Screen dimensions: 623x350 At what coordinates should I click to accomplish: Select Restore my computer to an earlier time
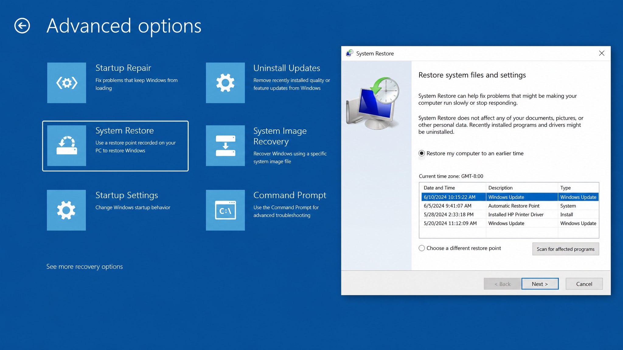click(471, 153)
